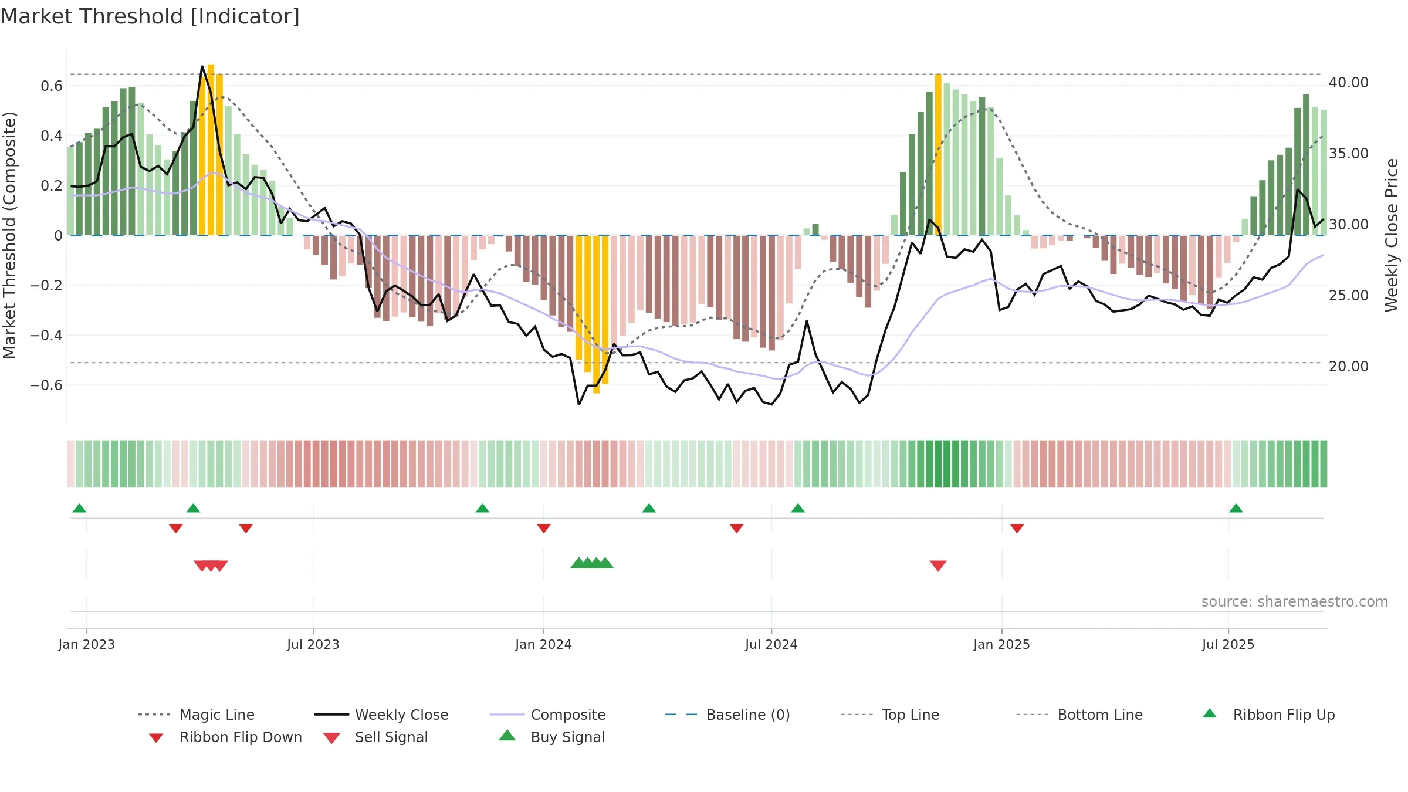This screenshot has width=1408, height=792.
Task: Toggle the Ribbon Flip Up legend entry
Action: [x=1269, y=715]
